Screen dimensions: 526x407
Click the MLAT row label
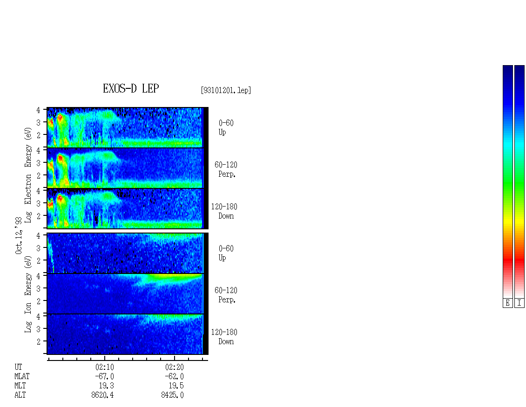pos(22,376)
